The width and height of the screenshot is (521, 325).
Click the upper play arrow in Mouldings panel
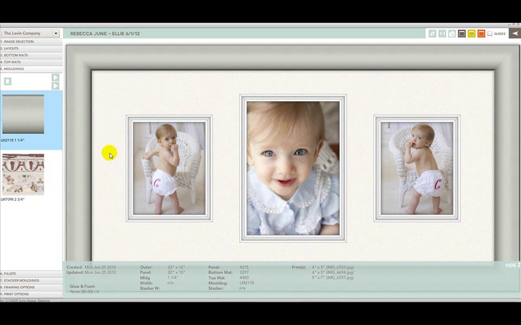coord(55,77)
